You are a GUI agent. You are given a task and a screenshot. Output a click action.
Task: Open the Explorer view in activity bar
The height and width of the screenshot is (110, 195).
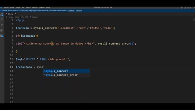tap(2, 15)
